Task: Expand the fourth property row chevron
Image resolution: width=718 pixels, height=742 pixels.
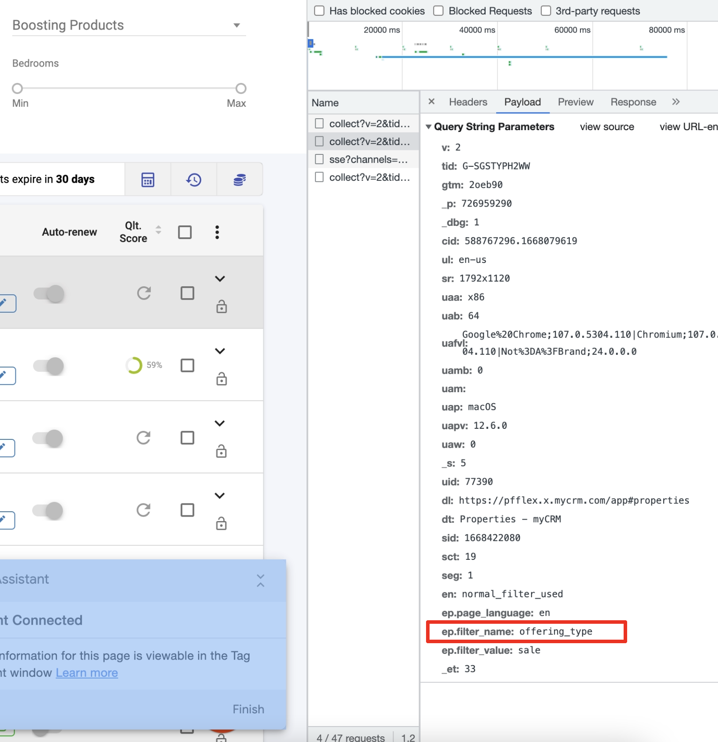Action: pyautogui.click(x=220, y=495)
